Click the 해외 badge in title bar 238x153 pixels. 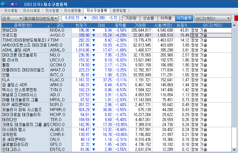coord(14,4)
